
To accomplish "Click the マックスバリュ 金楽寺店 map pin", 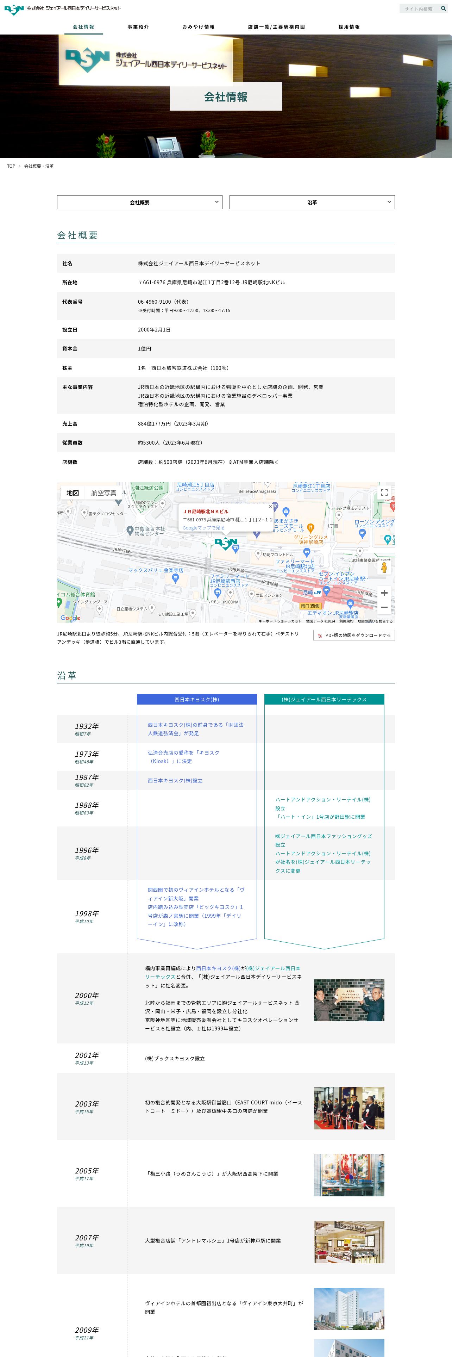I will coord(175,578).
